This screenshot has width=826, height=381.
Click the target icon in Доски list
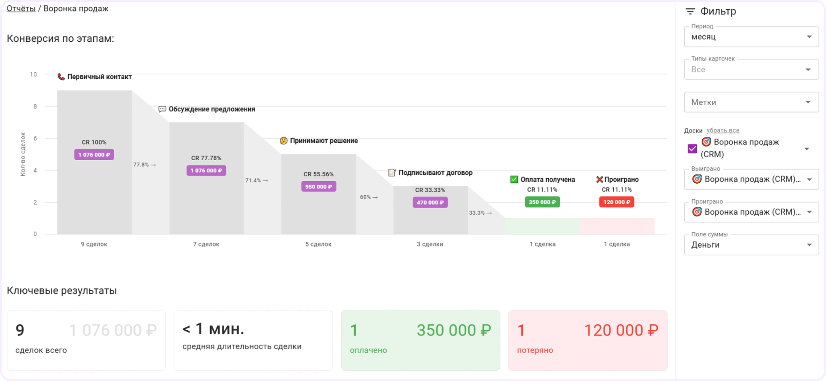(x=706, y=142)
